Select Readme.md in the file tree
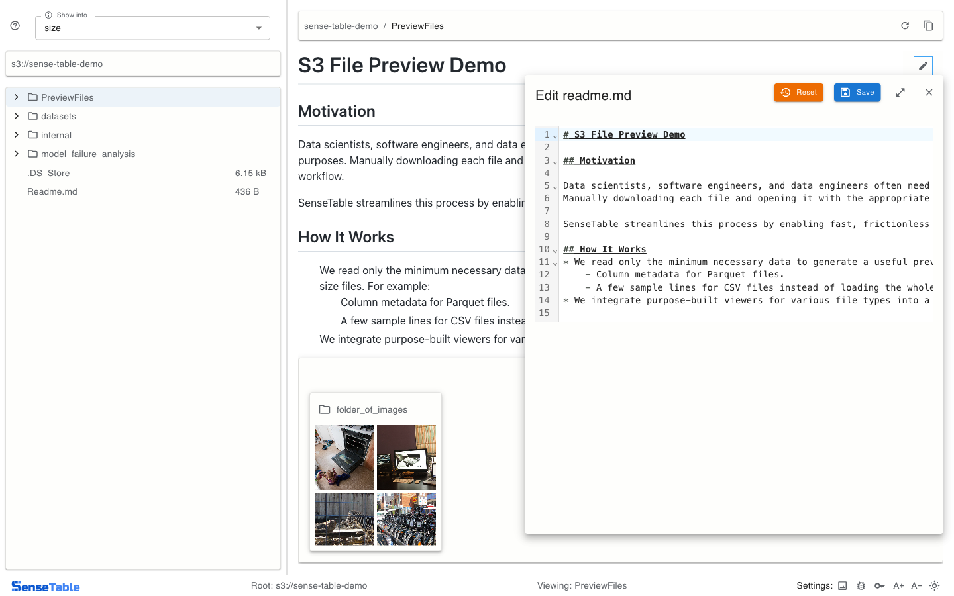The height and width of the screenshot is (596, 954). click(52, 191)
